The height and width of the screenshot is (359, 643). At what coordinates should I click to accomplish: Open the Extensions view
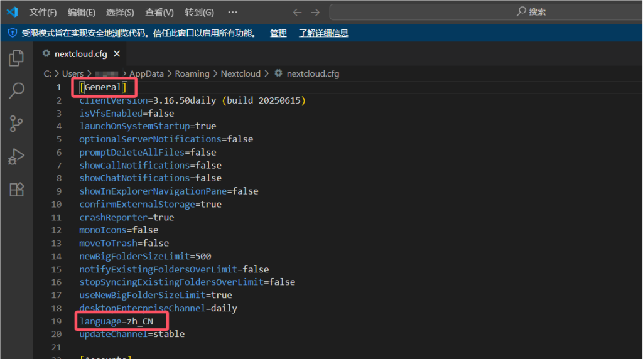[x=16, y=189]
